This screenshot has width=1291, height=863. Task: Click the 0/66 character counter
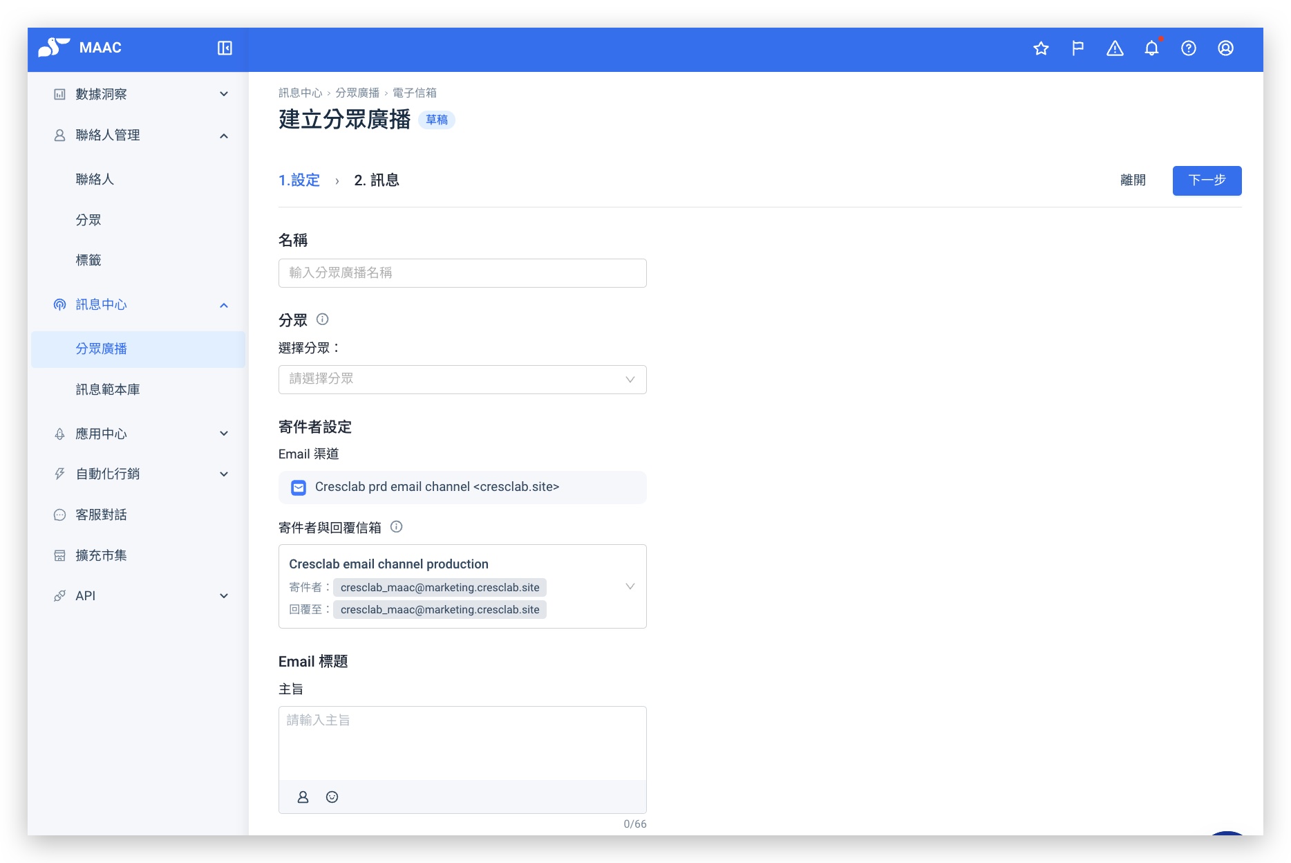tap(634, 824)
